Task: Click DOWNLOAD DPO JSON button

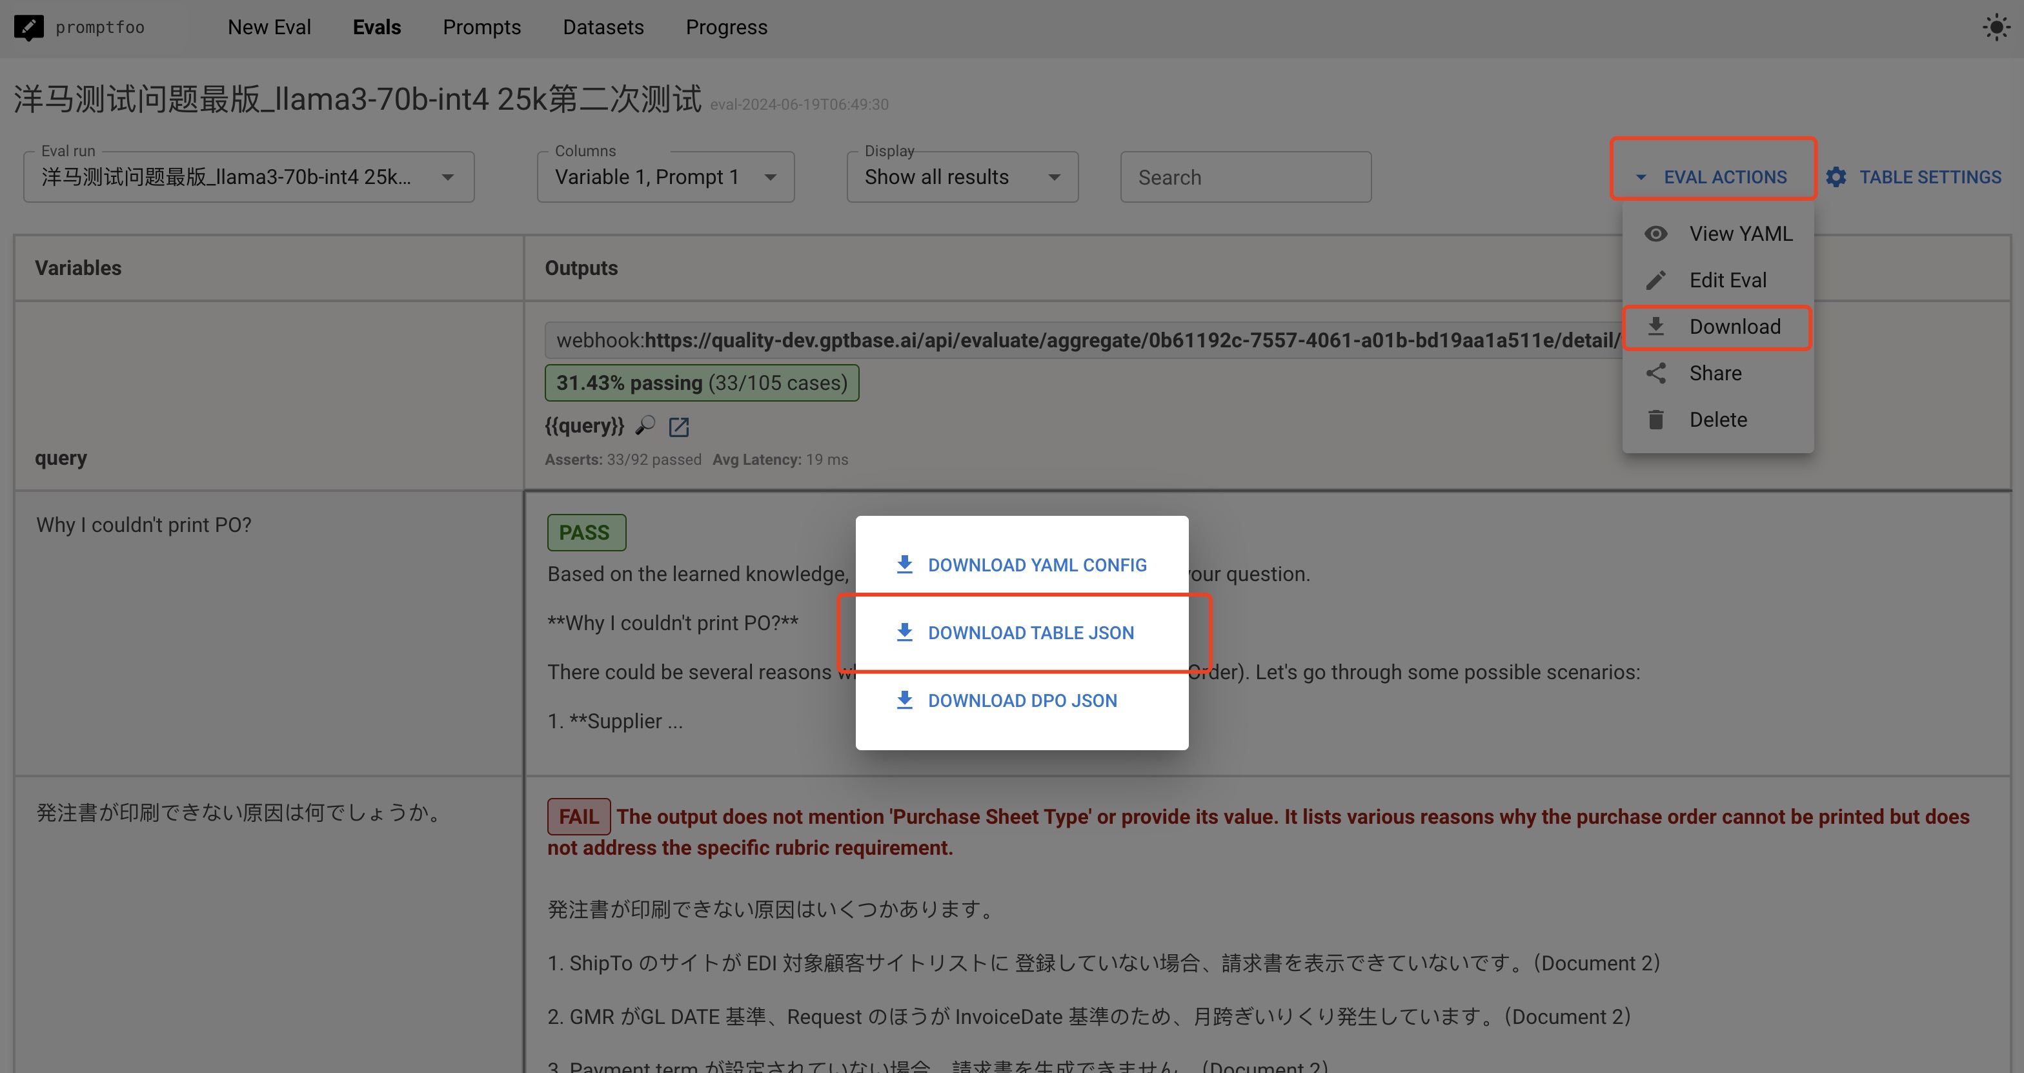Action: coord(1022,700)
